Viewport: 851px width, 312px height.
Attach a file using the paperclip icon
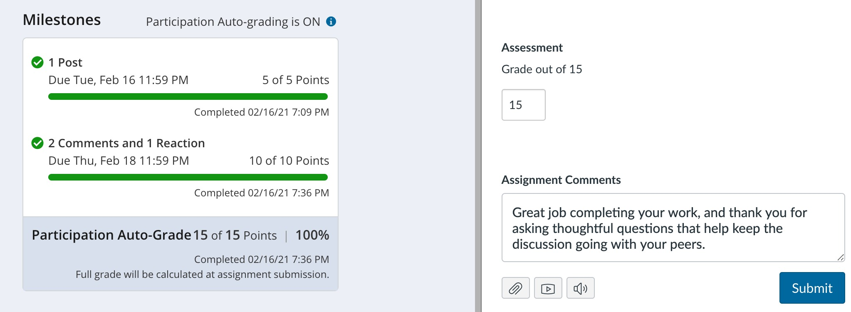(515, 287)
